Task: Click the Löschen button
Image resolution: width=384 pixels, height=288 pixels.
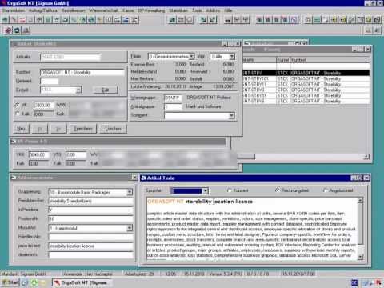Action: (113, 129)
